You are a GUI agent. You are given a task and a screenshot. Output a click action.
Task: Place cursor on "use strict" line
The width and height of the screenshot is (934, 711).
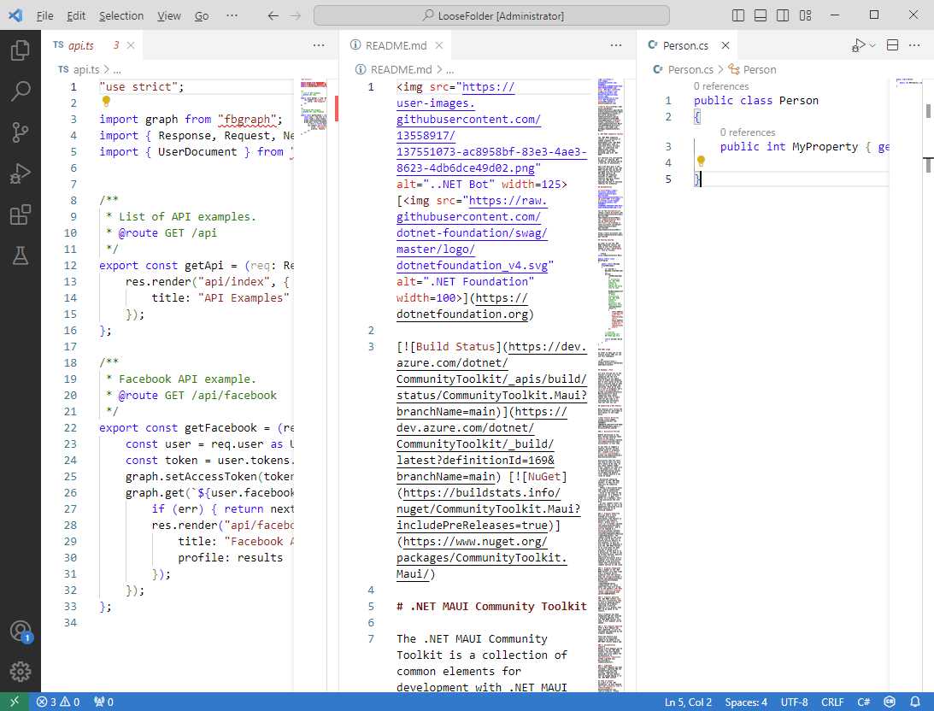197,87
